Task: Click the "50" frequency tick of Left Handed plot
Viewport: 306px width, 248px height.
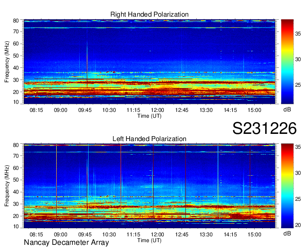Action: pyautogui.click(x=16, y=180)
